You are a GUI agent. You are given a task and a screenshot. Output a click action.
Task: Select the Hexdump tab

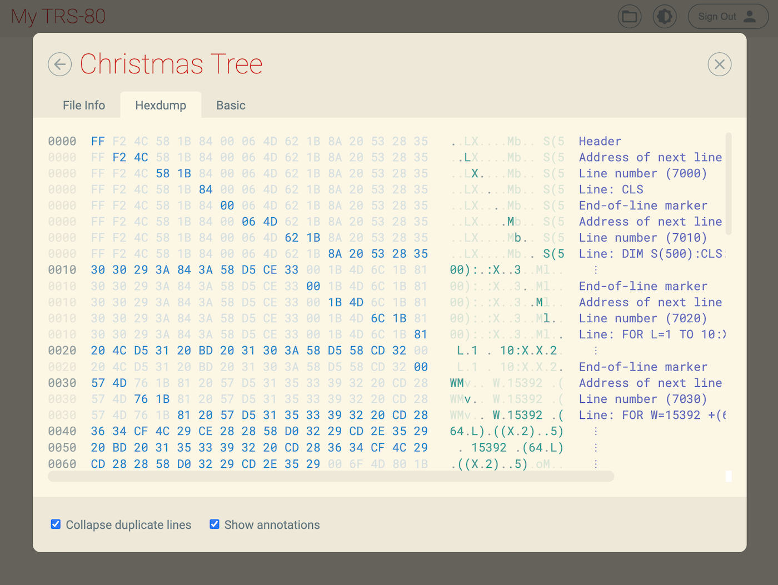coord(161,106)
